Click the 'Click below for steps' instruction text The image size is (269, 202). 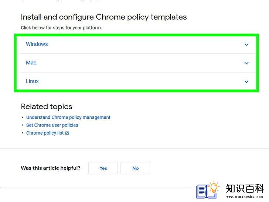[x=61, y=28]
